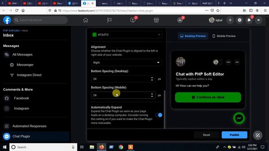269x151 pixels.
Task: Open a new browser tab with plus
Action: (224, 3)
